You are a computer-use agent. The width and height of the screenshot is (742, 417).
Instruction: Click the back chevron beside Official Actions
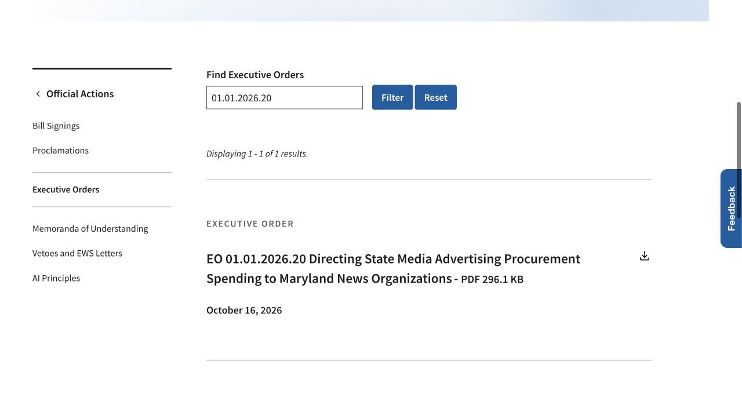(38, 94)
